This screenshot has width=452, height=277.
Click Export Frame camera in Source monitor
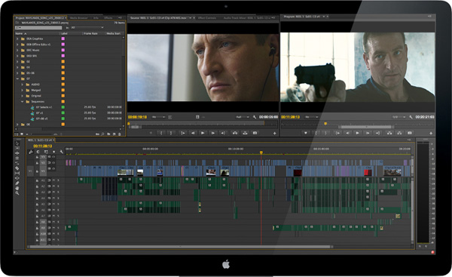coord(255,133)
